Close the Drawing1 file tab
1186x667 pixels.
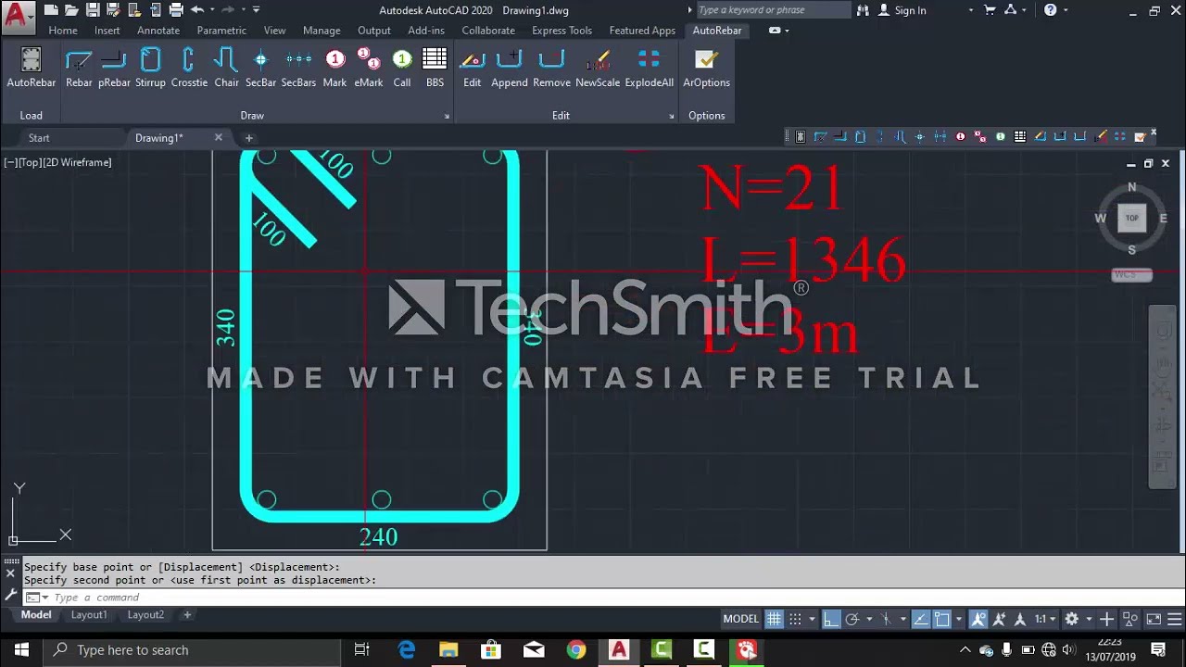point(219,137)
